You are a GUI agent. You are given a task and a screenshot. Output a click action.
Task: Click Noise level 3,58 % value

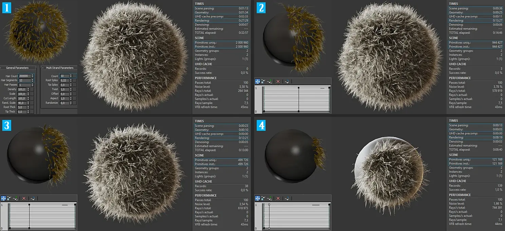(x=244, y=87)
